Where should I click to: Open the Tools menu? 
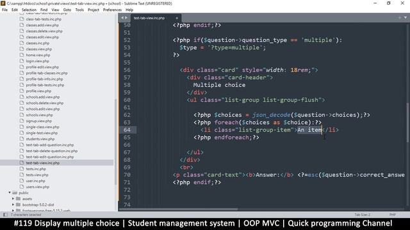79,10
